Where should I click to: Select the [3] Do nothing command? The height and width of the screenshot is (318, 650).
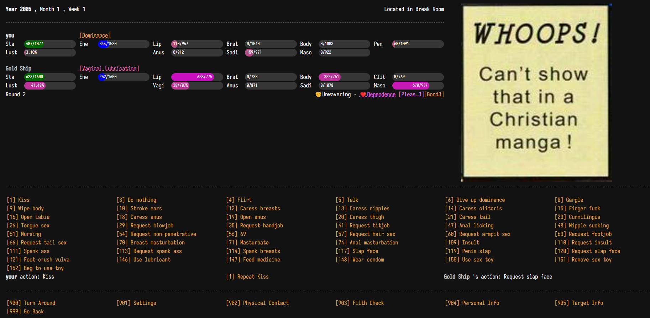pos(136,200)
